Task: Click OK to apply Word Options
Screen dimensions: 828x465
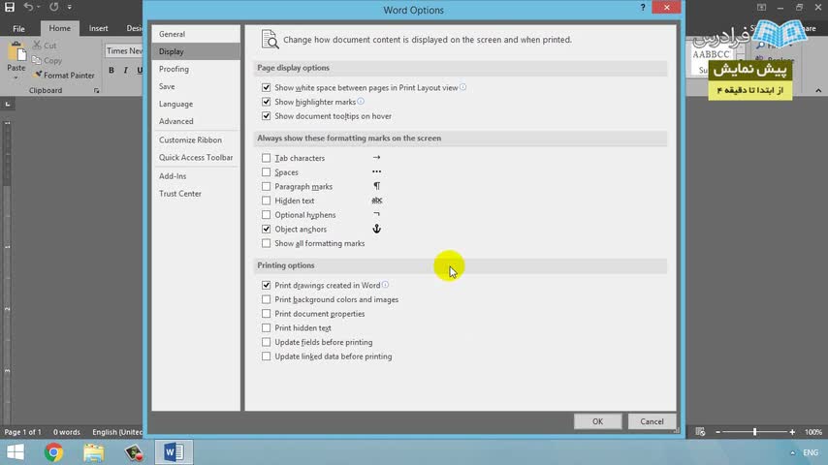Action: [598, 421]
